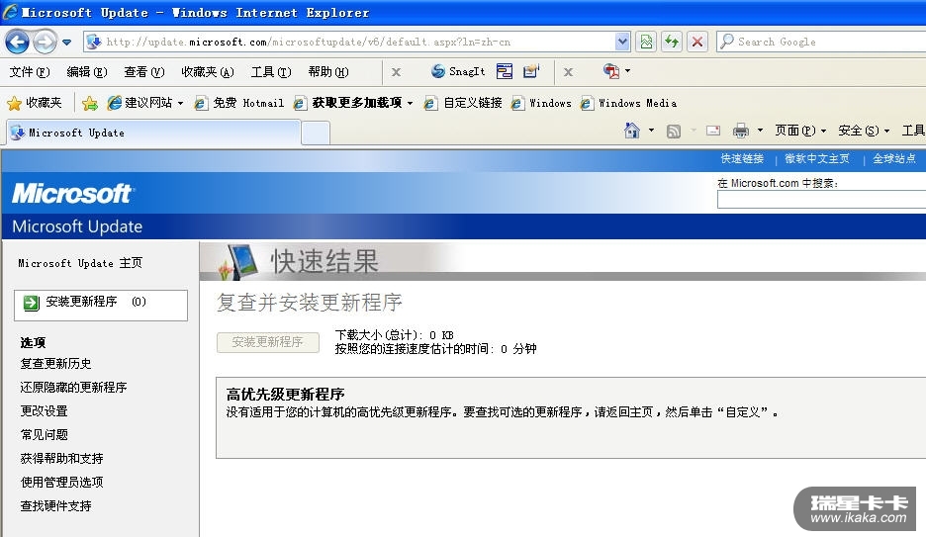Click the 全球站点 header link
Viewport: 926px width, 537px height.
[894, 159]
